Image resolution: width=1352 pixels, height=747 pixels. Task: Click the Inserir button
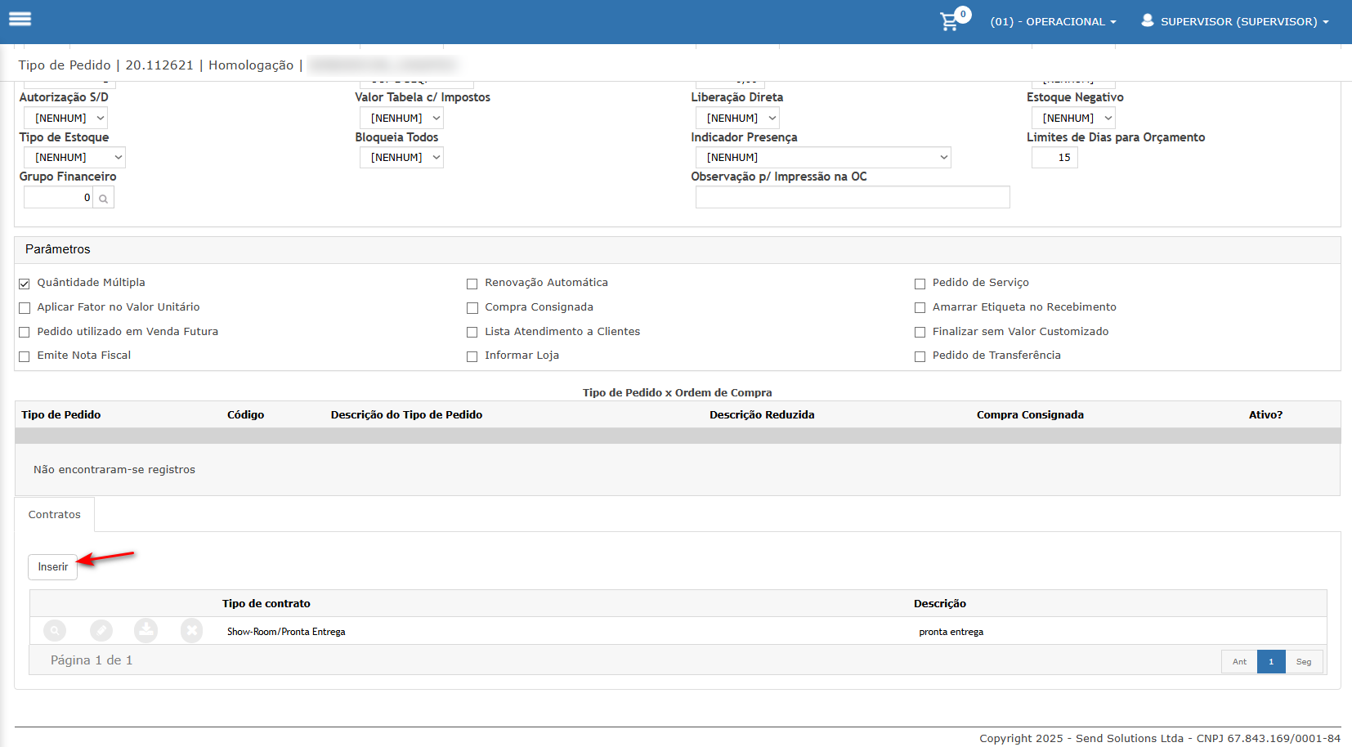(x=53, y=567)
